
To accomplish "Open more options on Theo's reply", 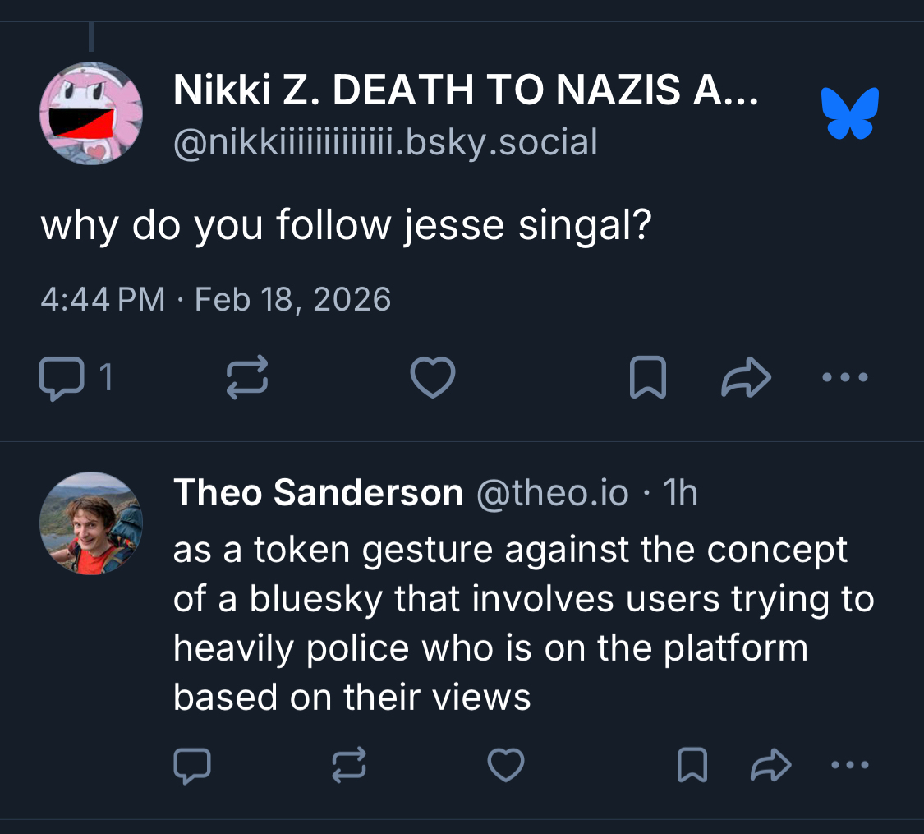I will pos(849,766).
